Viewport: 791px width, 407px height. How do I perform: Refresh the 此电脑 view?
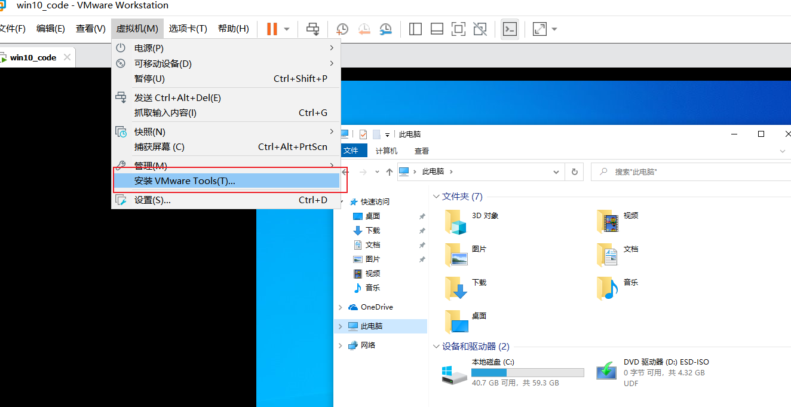click(575, 172)
